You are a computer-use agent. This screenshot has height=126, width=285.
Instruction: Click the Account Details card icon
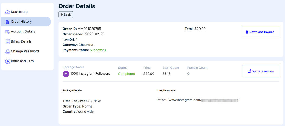[7, 31]
